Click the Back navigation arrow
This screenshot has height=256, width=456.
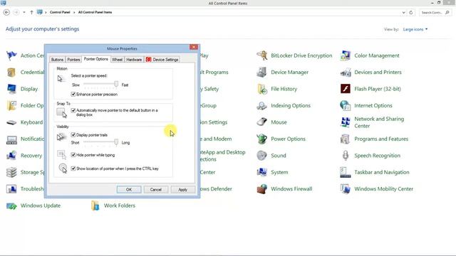click(x=6, y=13)
